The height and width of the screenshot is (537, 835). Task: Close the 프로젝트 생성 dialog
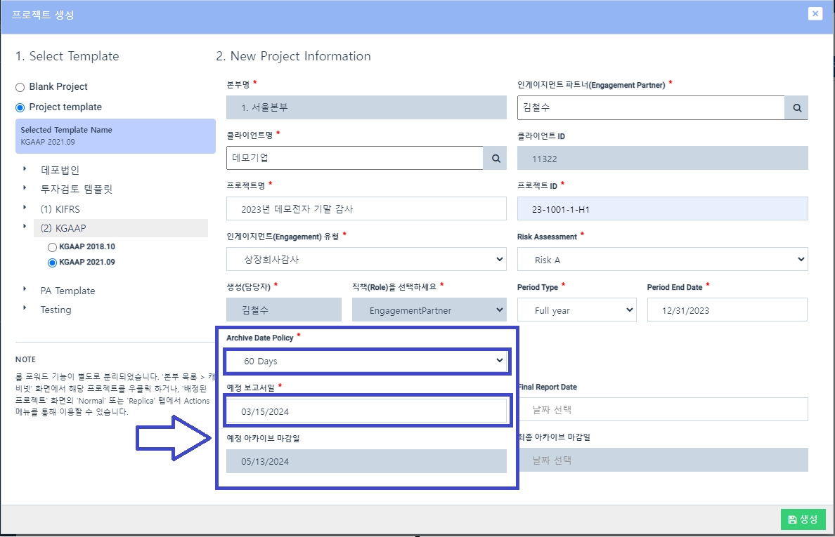[815, 13]
